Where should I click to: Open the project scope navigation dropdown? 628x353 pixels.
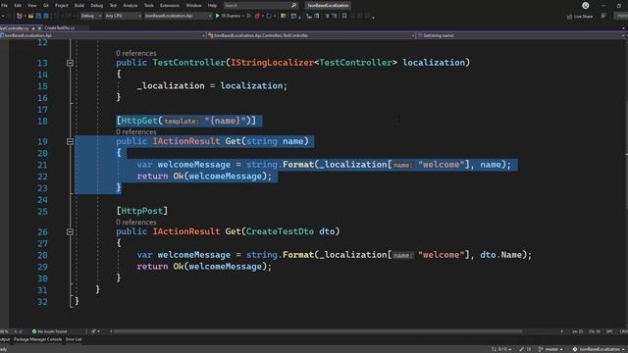(103, 35)
